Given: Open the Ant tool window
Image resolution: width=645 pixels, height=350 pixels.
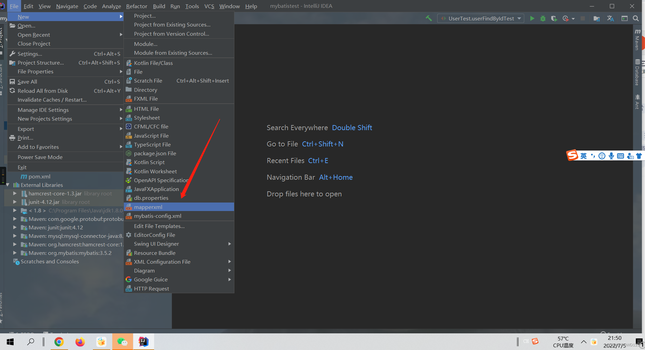Looking at the screenshot, I should point(637,102).
